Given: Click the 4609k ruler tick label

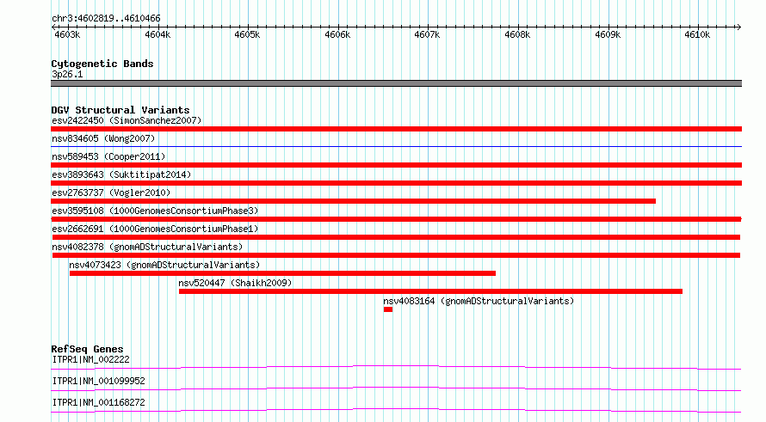Looking at the screenshot, I should [608, 34].
